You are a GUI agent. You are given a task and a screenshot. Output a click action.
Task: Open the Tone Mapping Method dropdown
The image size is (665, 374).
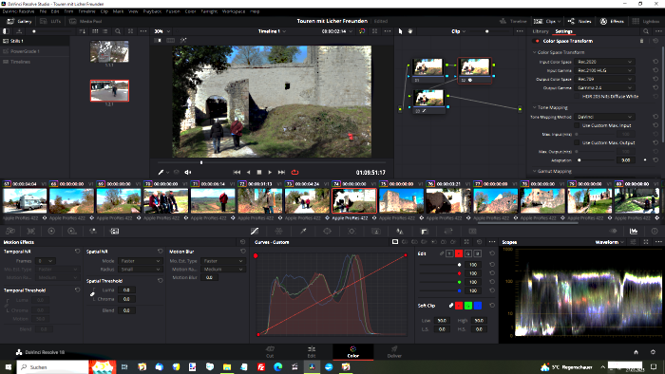point(604,117)
